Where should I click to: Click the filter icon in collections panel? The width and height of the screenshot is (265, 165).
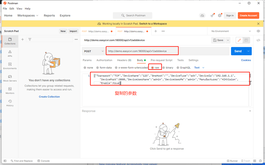[x=30, y=39]
